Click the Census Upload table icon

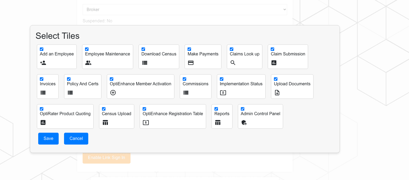click(105, 122)
